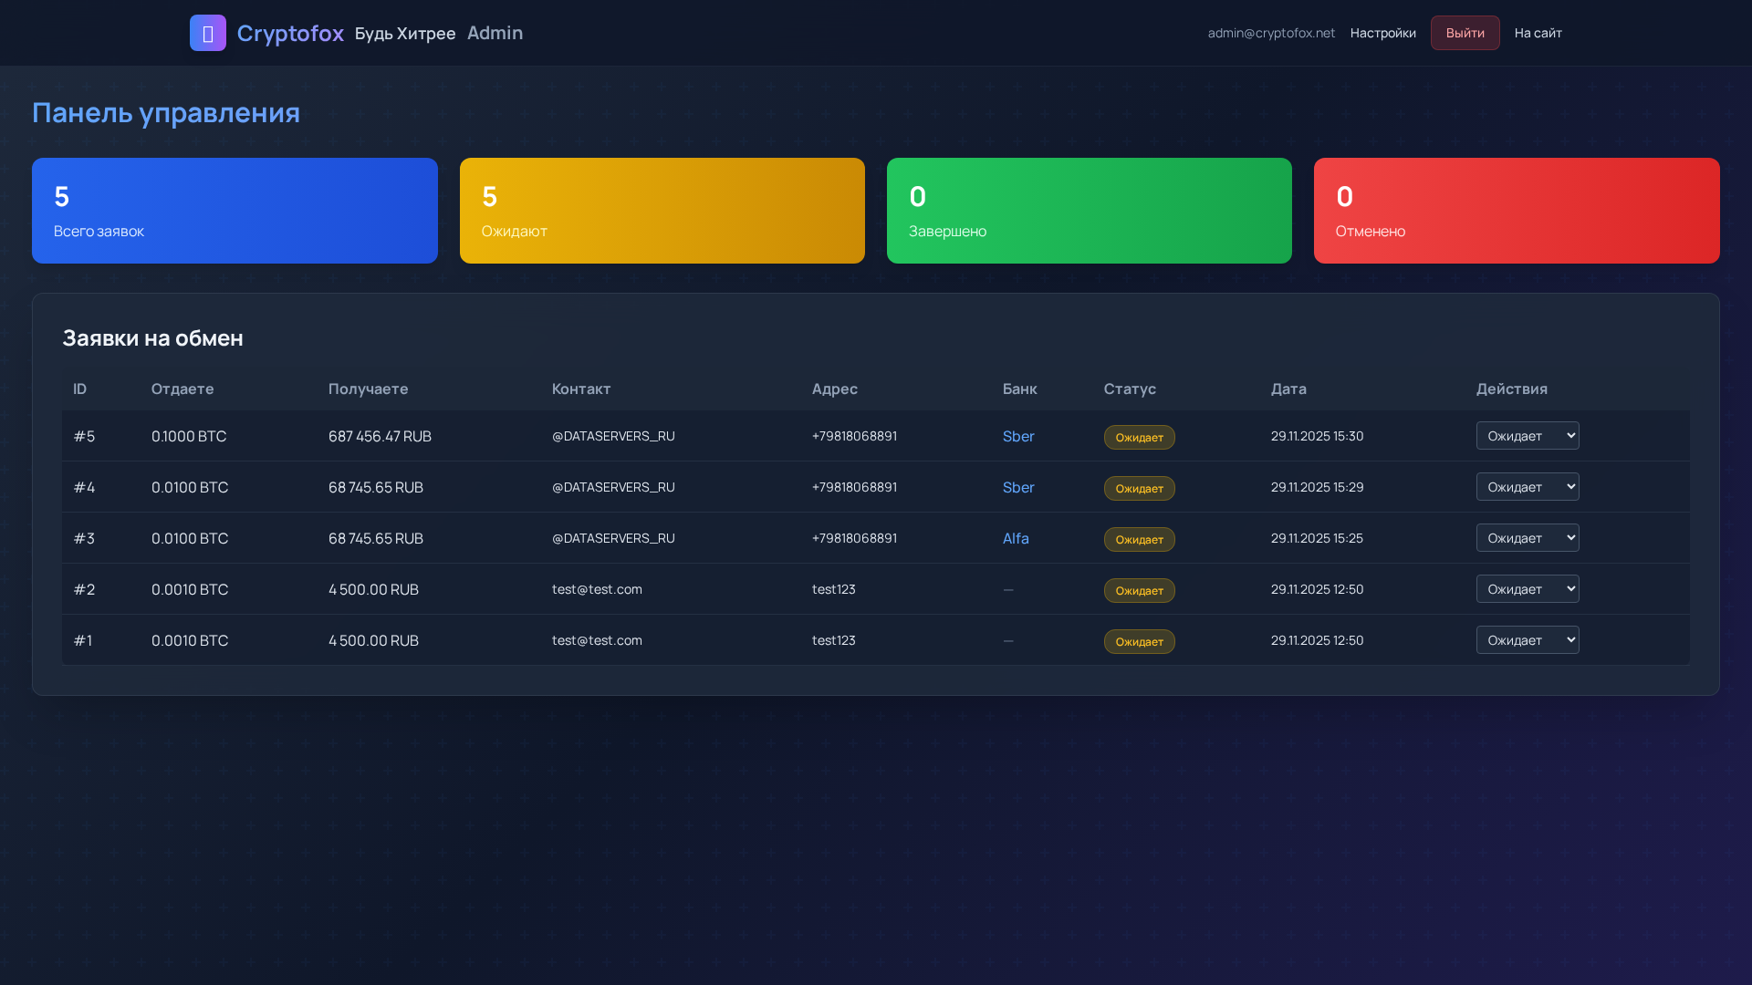This screenshot has height=985, width=1752.
Task: Go to На сайт link
Action: tap(1538, 33)
